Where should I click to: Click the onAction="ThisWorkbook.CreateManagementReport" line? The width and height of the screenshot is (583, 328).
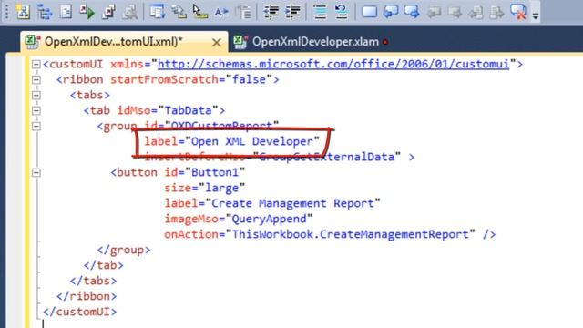pyautogui.click(x=320, y=234)
